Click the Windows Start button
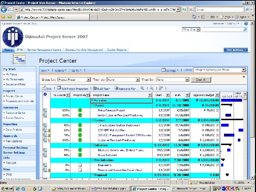The height and width of the screenshot is (192, 256). tap(7, 189)
